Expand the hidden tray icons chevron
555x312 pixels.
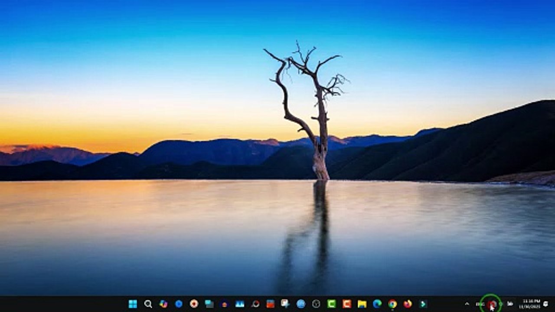pos(467,304)
